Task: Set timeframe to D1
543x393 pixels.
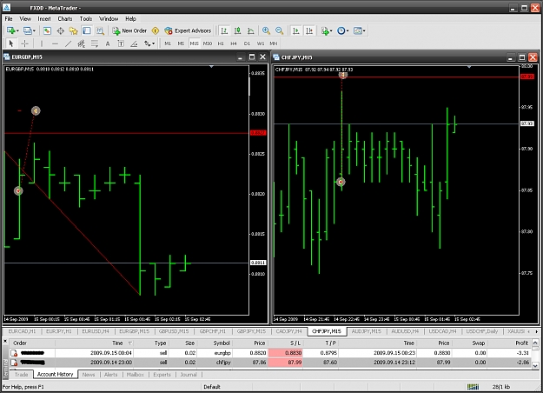Action: pos(247,43)
